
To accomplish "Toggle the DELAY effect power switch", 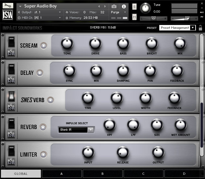I will (11, 69).
